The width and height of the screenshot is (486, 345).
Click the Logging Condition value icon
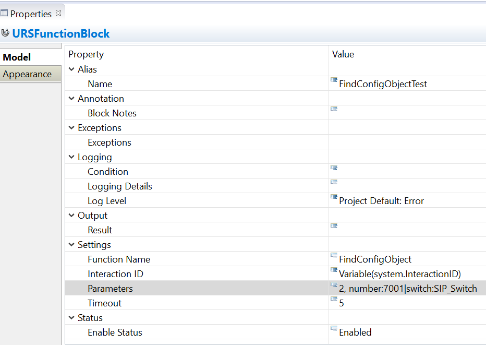coord(334,168)
